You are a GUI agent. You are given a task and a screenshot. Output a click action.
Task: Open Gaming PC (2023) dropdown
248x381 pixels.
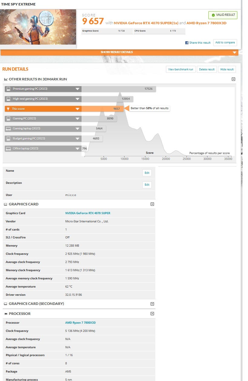[x=78, y=119]
